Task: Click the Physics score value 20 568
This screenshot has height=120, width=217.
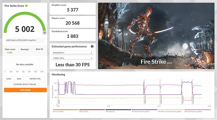Action: tap(73, 23)
